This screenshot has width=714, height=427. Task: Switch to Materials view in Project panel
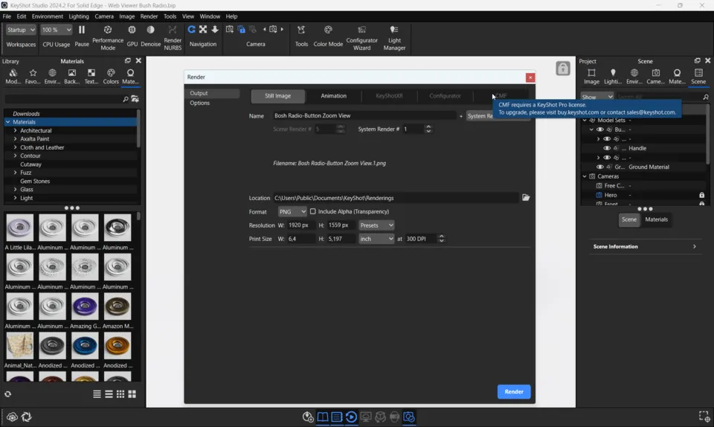(656, 219)
